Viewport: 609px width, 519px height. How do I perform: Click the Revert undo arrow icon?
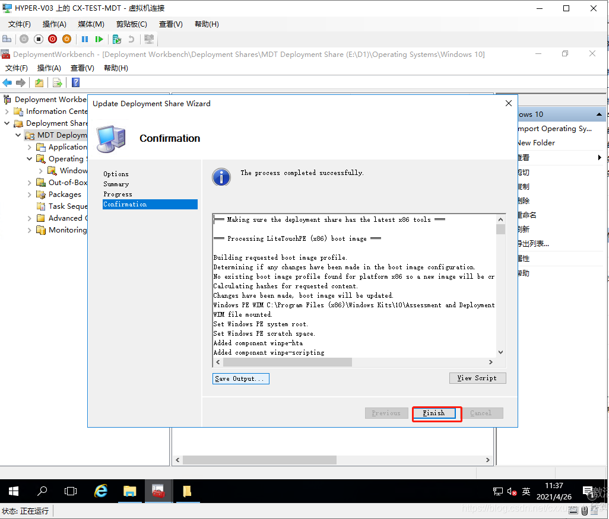[x=131, y=39]
